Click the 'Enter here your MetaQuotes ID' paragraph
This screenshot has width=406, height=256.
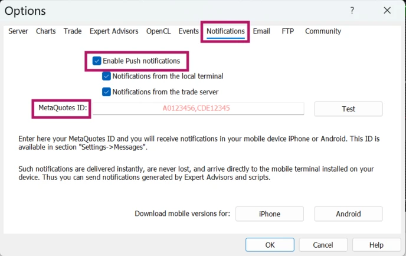199,143
